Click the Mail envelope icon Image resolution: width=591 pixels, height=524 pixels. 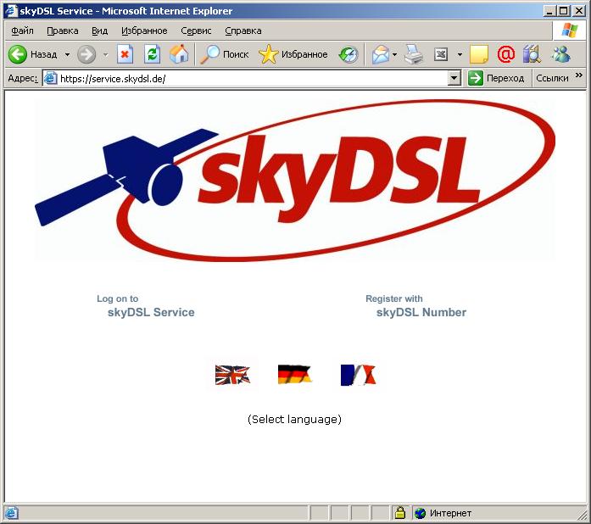[381, 54]
